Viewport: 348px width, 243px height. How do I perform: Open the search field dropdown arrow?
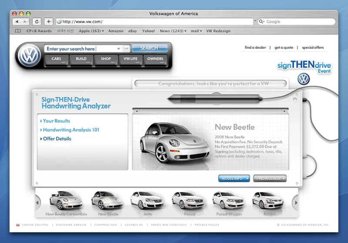(118, 49)
